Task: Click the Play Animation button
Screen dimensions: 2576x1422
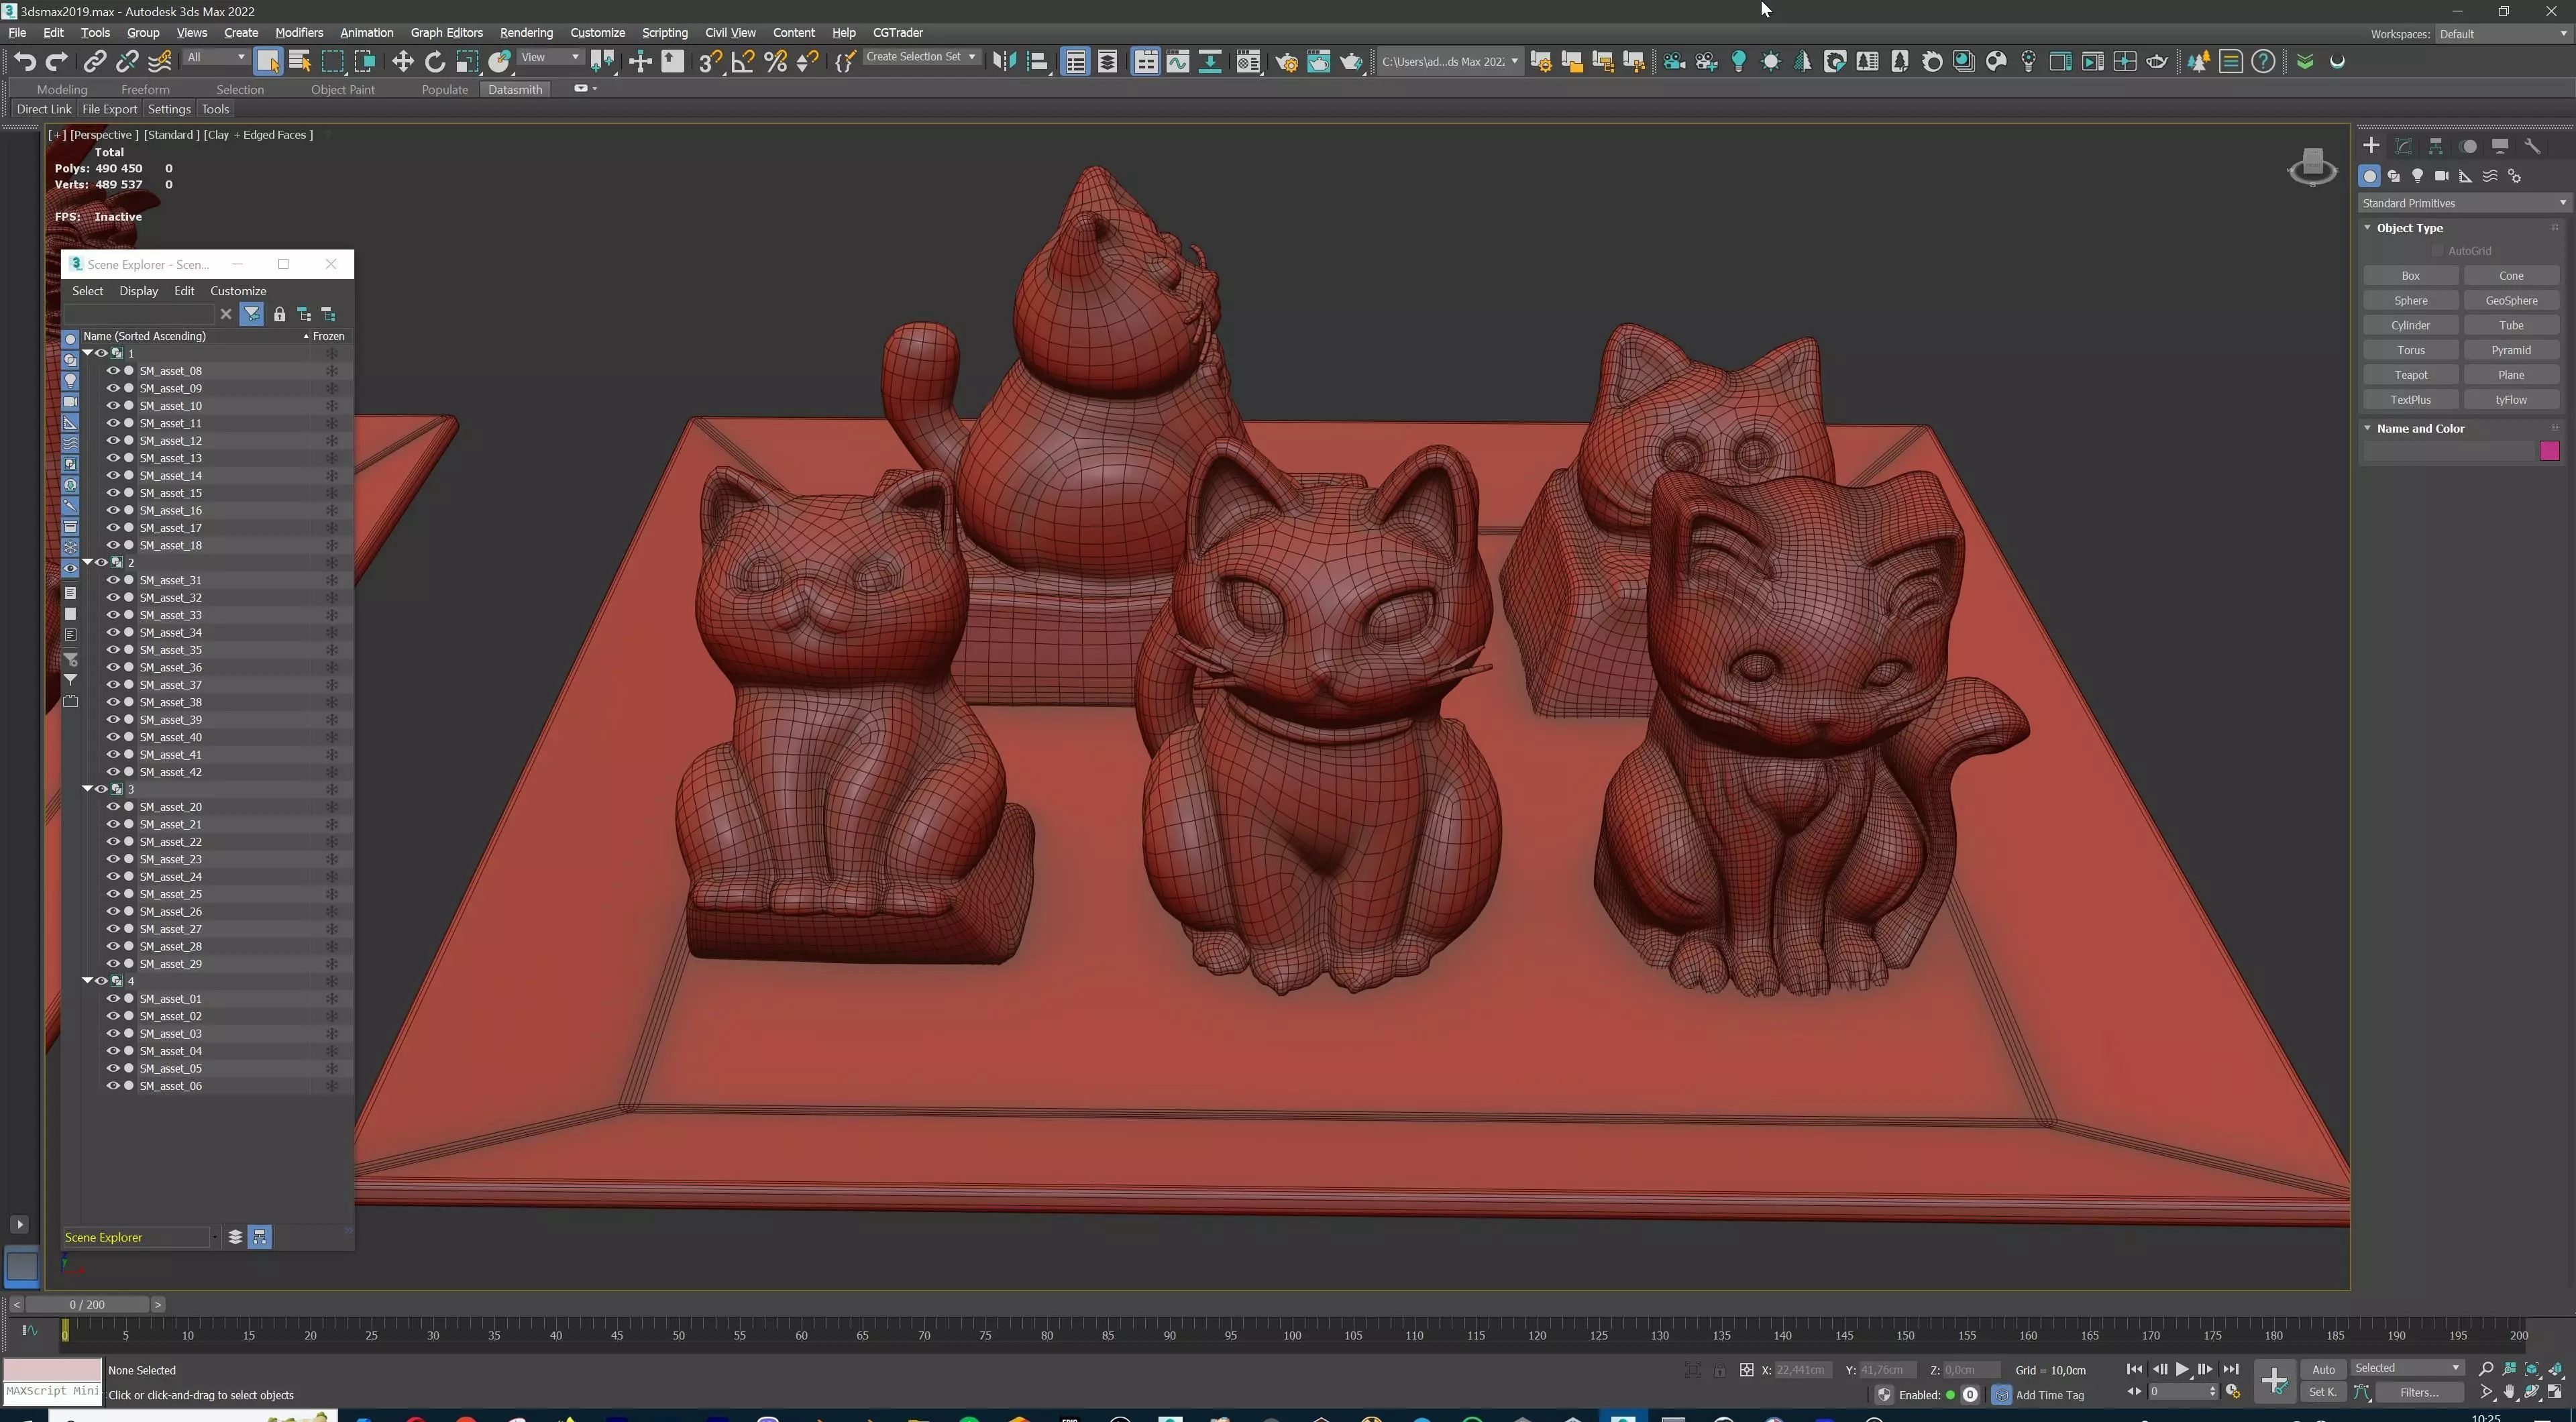Action: (x=2182, y=1369)
